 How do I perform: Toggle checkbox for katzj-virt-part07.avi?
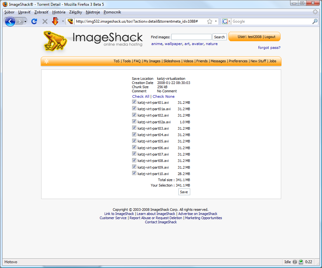pyautogui.click(x=134, y=154)
